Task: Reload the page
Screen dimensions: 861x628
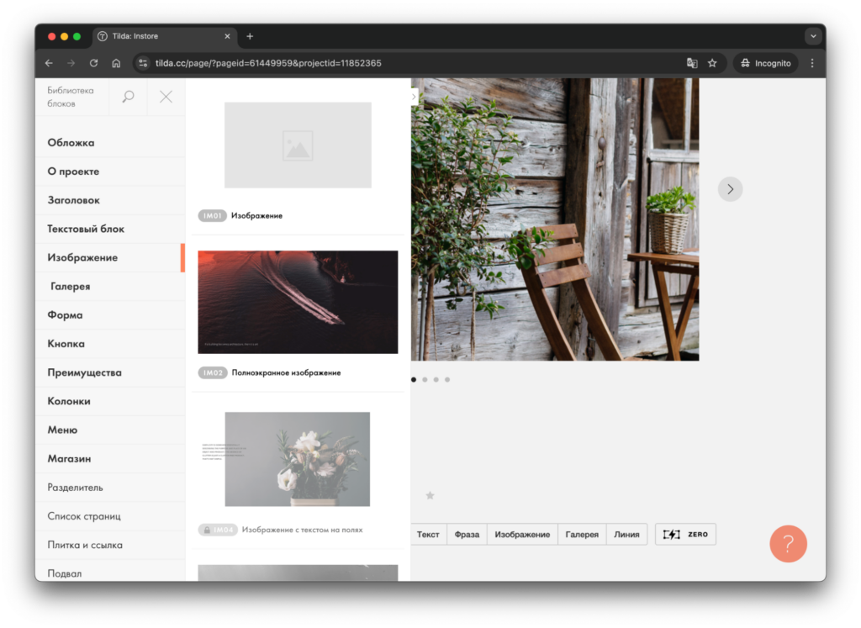Action: click(93, 63)
